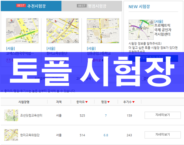
Task: Select the 514 likes value
Action: tap(82, 135)
